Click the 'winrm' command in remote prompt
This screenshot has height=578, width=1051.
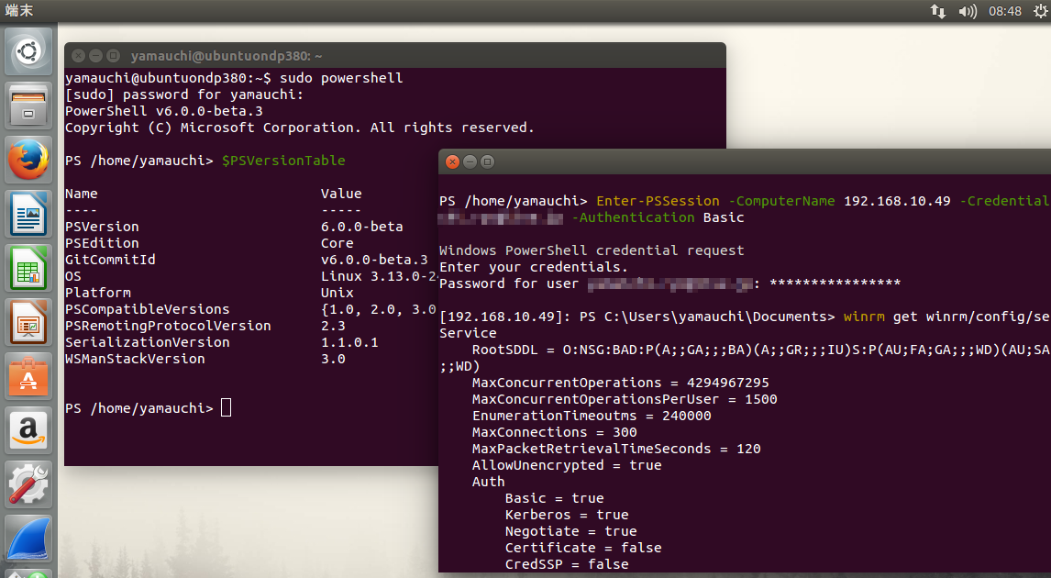tap(864, 317)
